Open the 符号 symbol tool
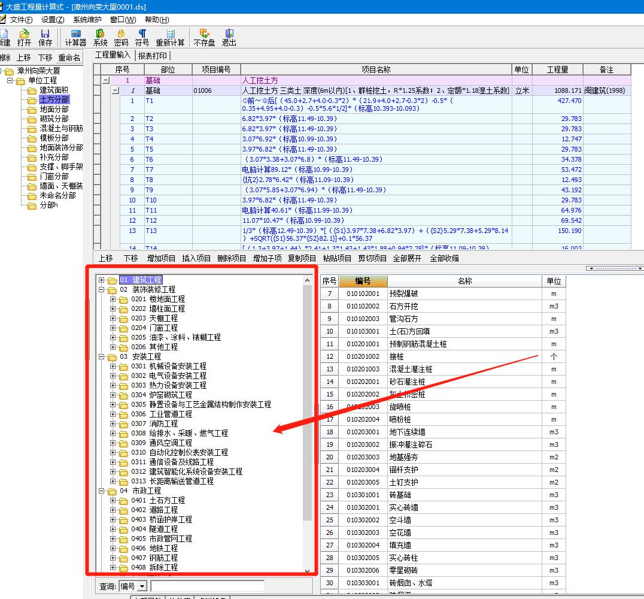Screen dimensions: 644x599 tap(142, 37)
